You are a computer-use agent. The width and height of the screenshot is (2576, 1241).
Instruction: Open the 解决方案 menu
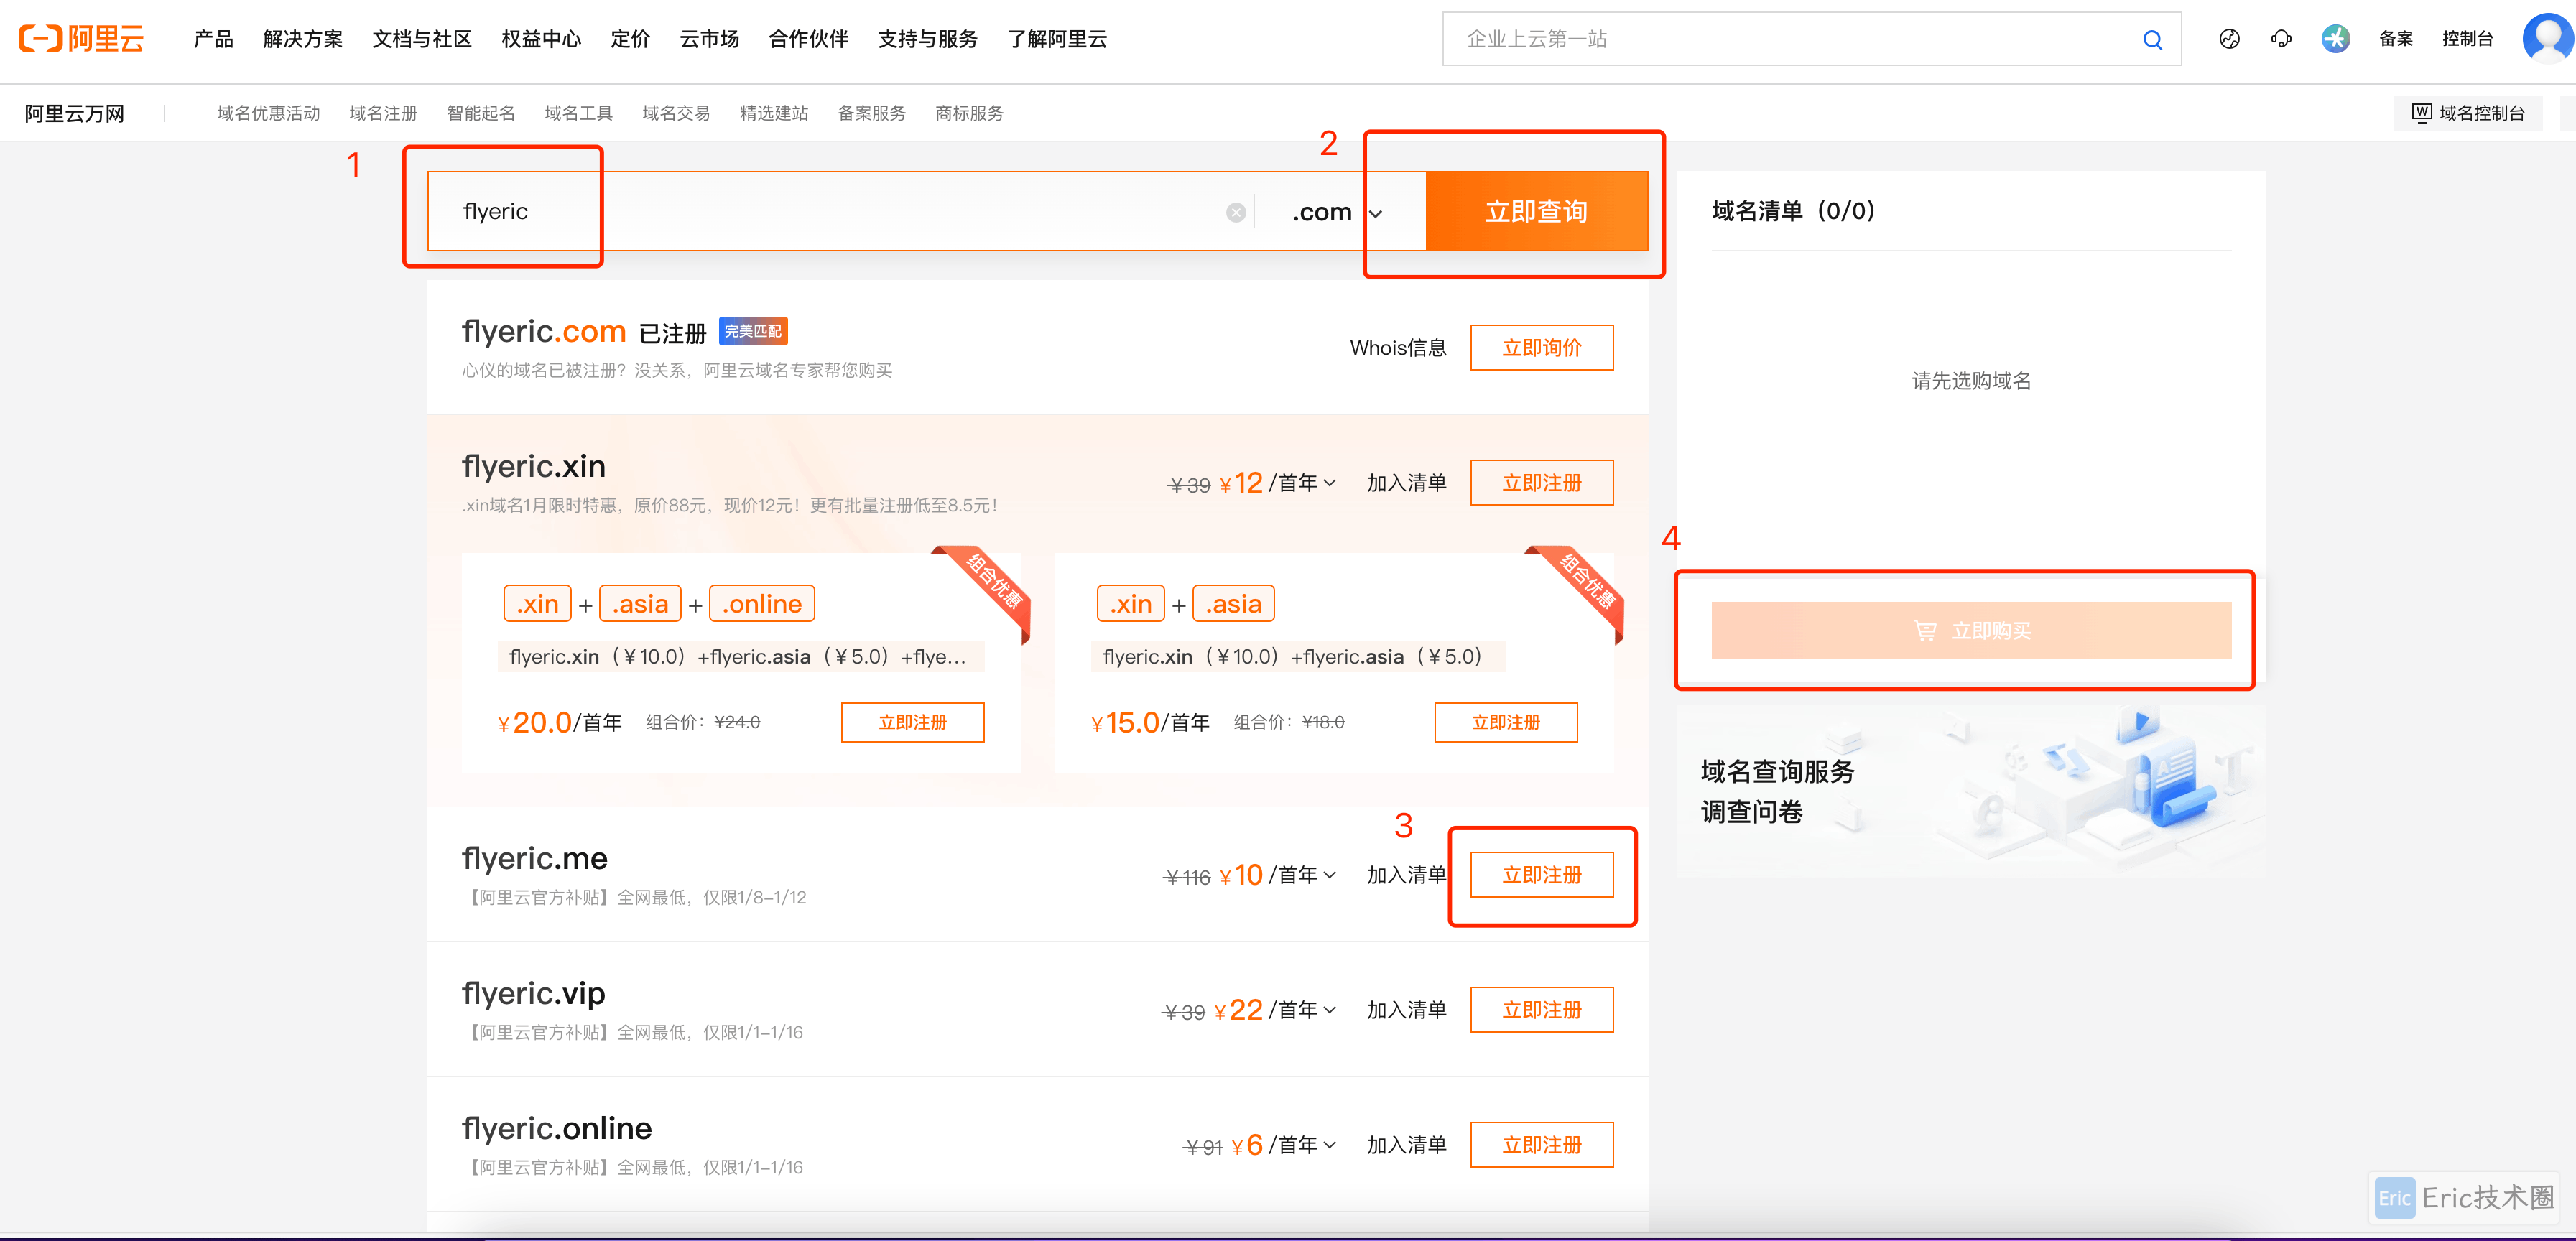[303, 39]
